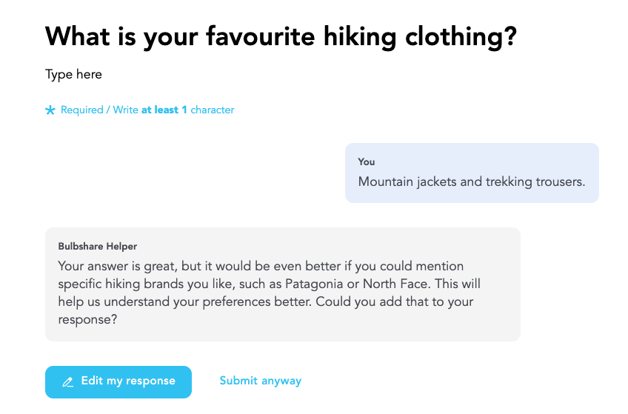
Task: Click the "Required" word in the hint
Action: [82, 110]
